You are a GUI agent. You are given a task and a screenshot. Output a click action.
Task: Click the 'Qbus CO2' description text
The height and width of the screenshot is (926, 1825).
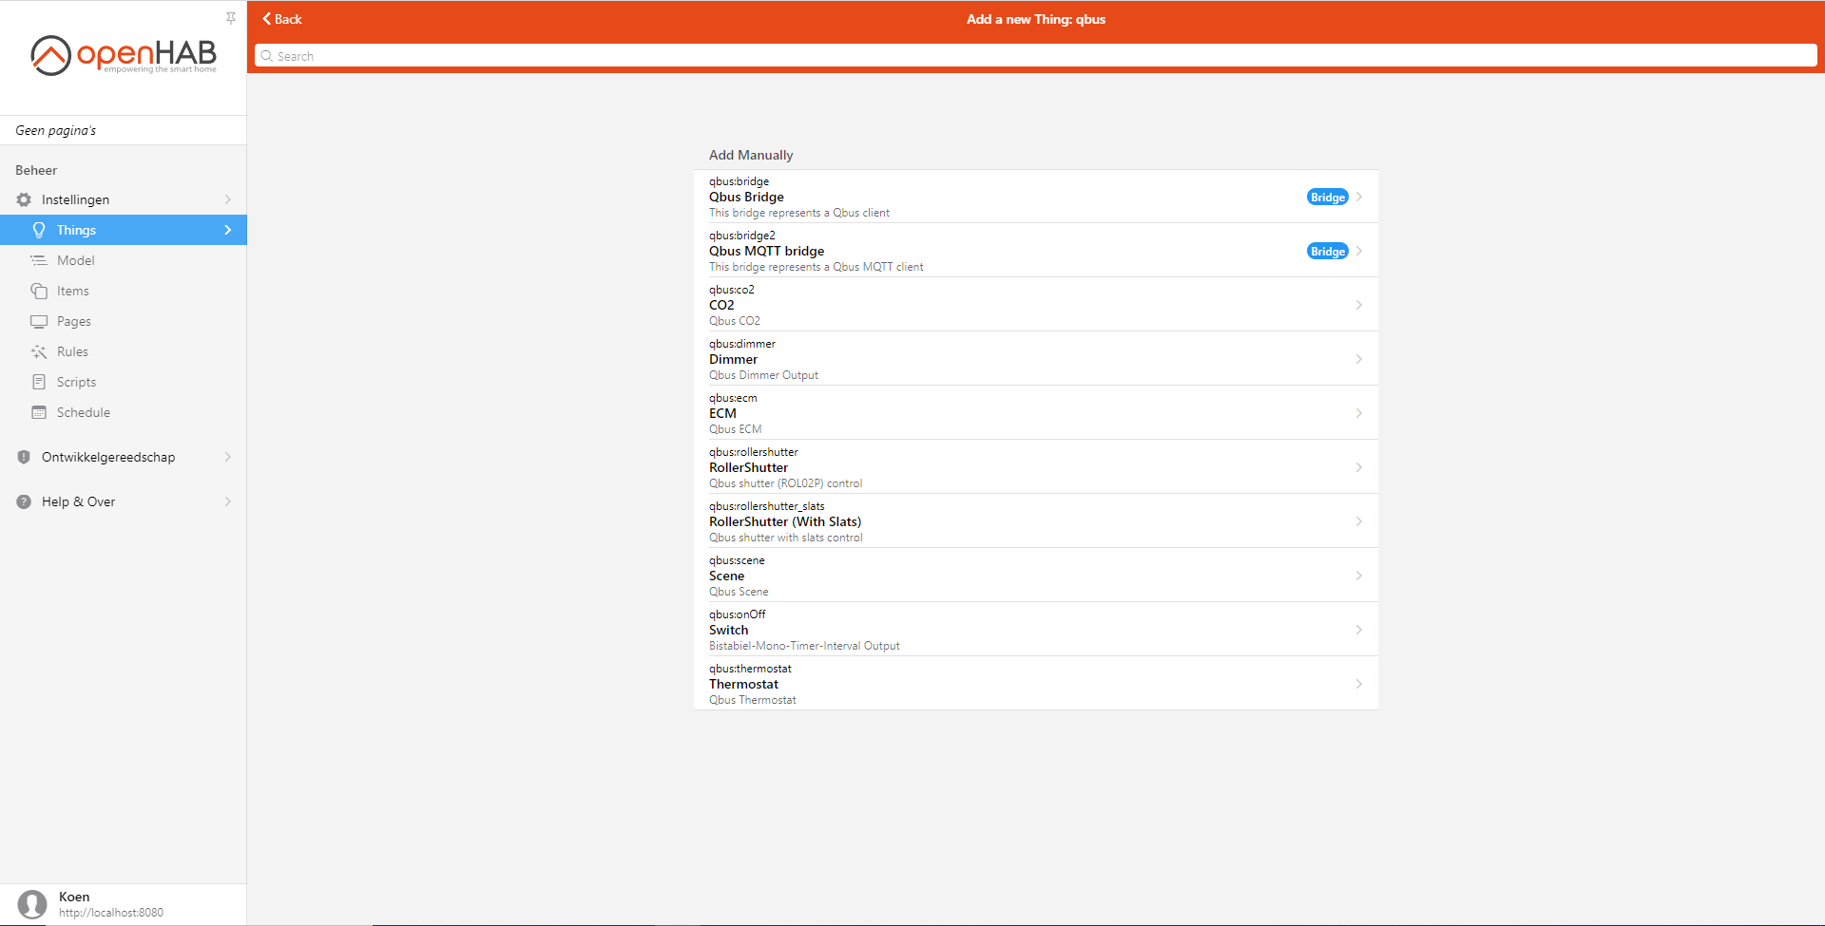(735, 321)
